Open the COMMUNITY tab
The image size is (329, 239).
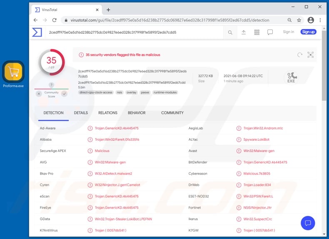coord(172,113)
